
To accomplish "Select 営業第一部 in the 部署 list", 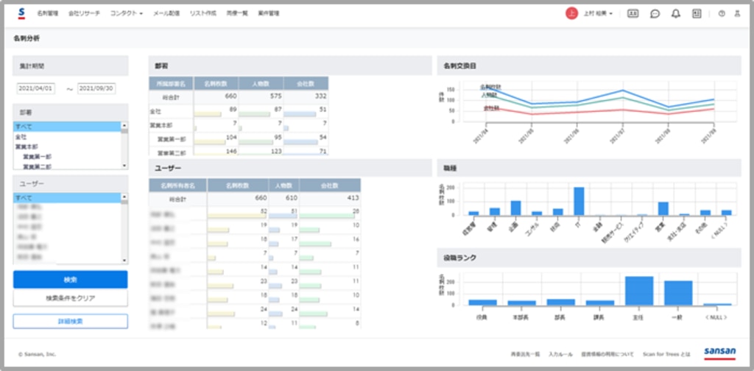I will (67, 157).
